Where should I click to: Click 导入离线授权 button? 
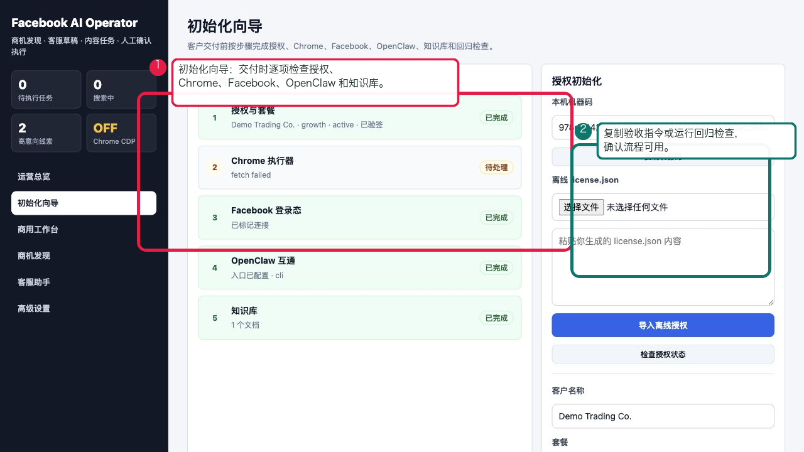tap(663, 325)
